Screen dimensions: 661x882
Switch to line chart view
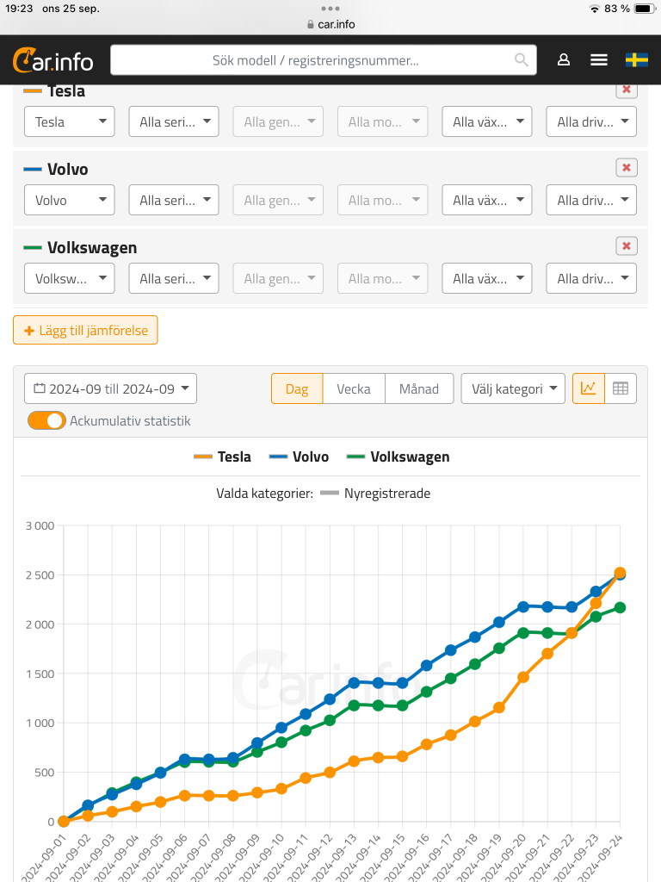[589, 388]
